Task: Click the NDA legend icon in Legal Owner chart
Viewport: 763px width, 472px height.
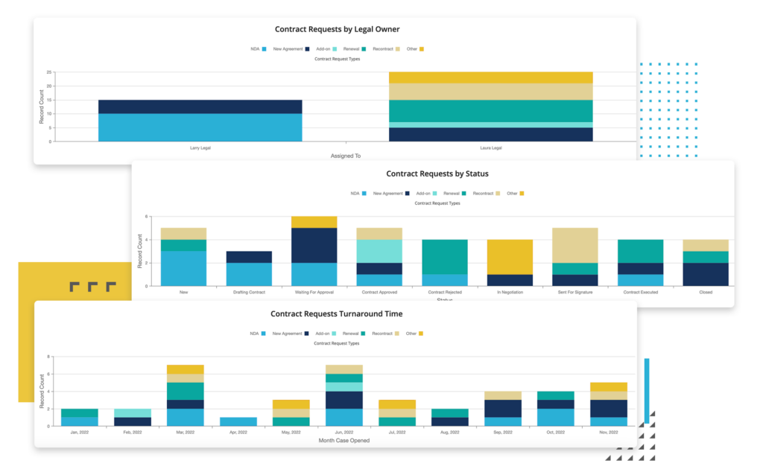Action: [264, 49]
